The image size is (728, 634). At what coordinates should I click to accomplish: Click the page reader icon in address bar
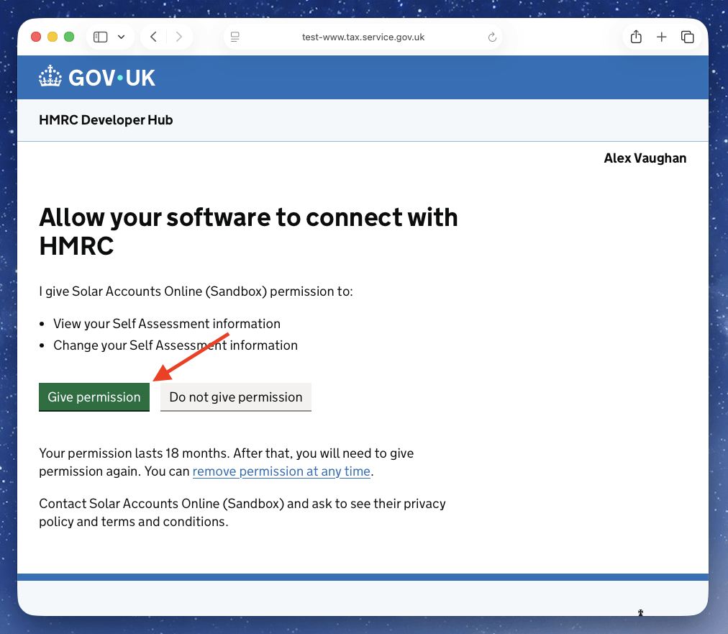click(235, 37)
